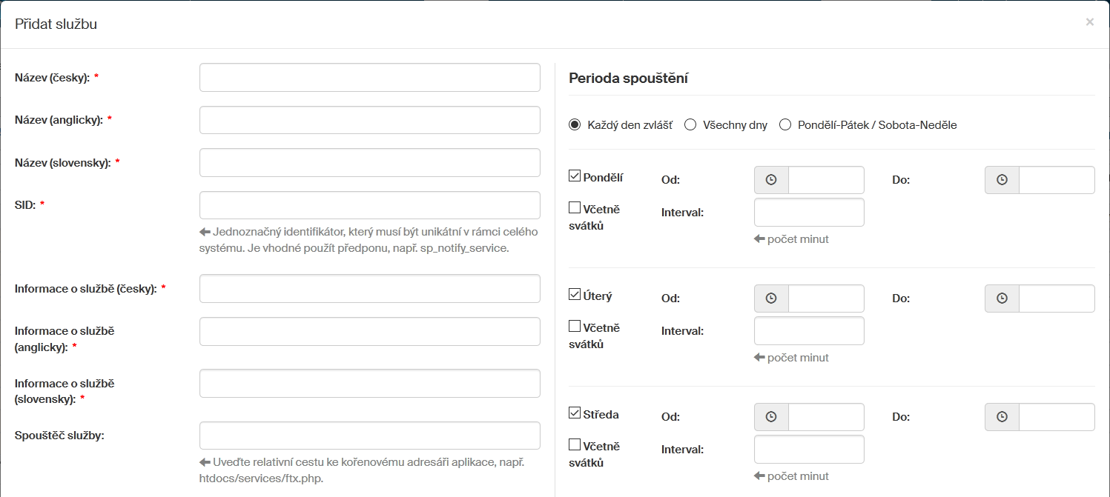Choose Pondělí-Pátek / Sobota-Neděle radio option
Screen dimensions: 1110x497
click(786, 125)
